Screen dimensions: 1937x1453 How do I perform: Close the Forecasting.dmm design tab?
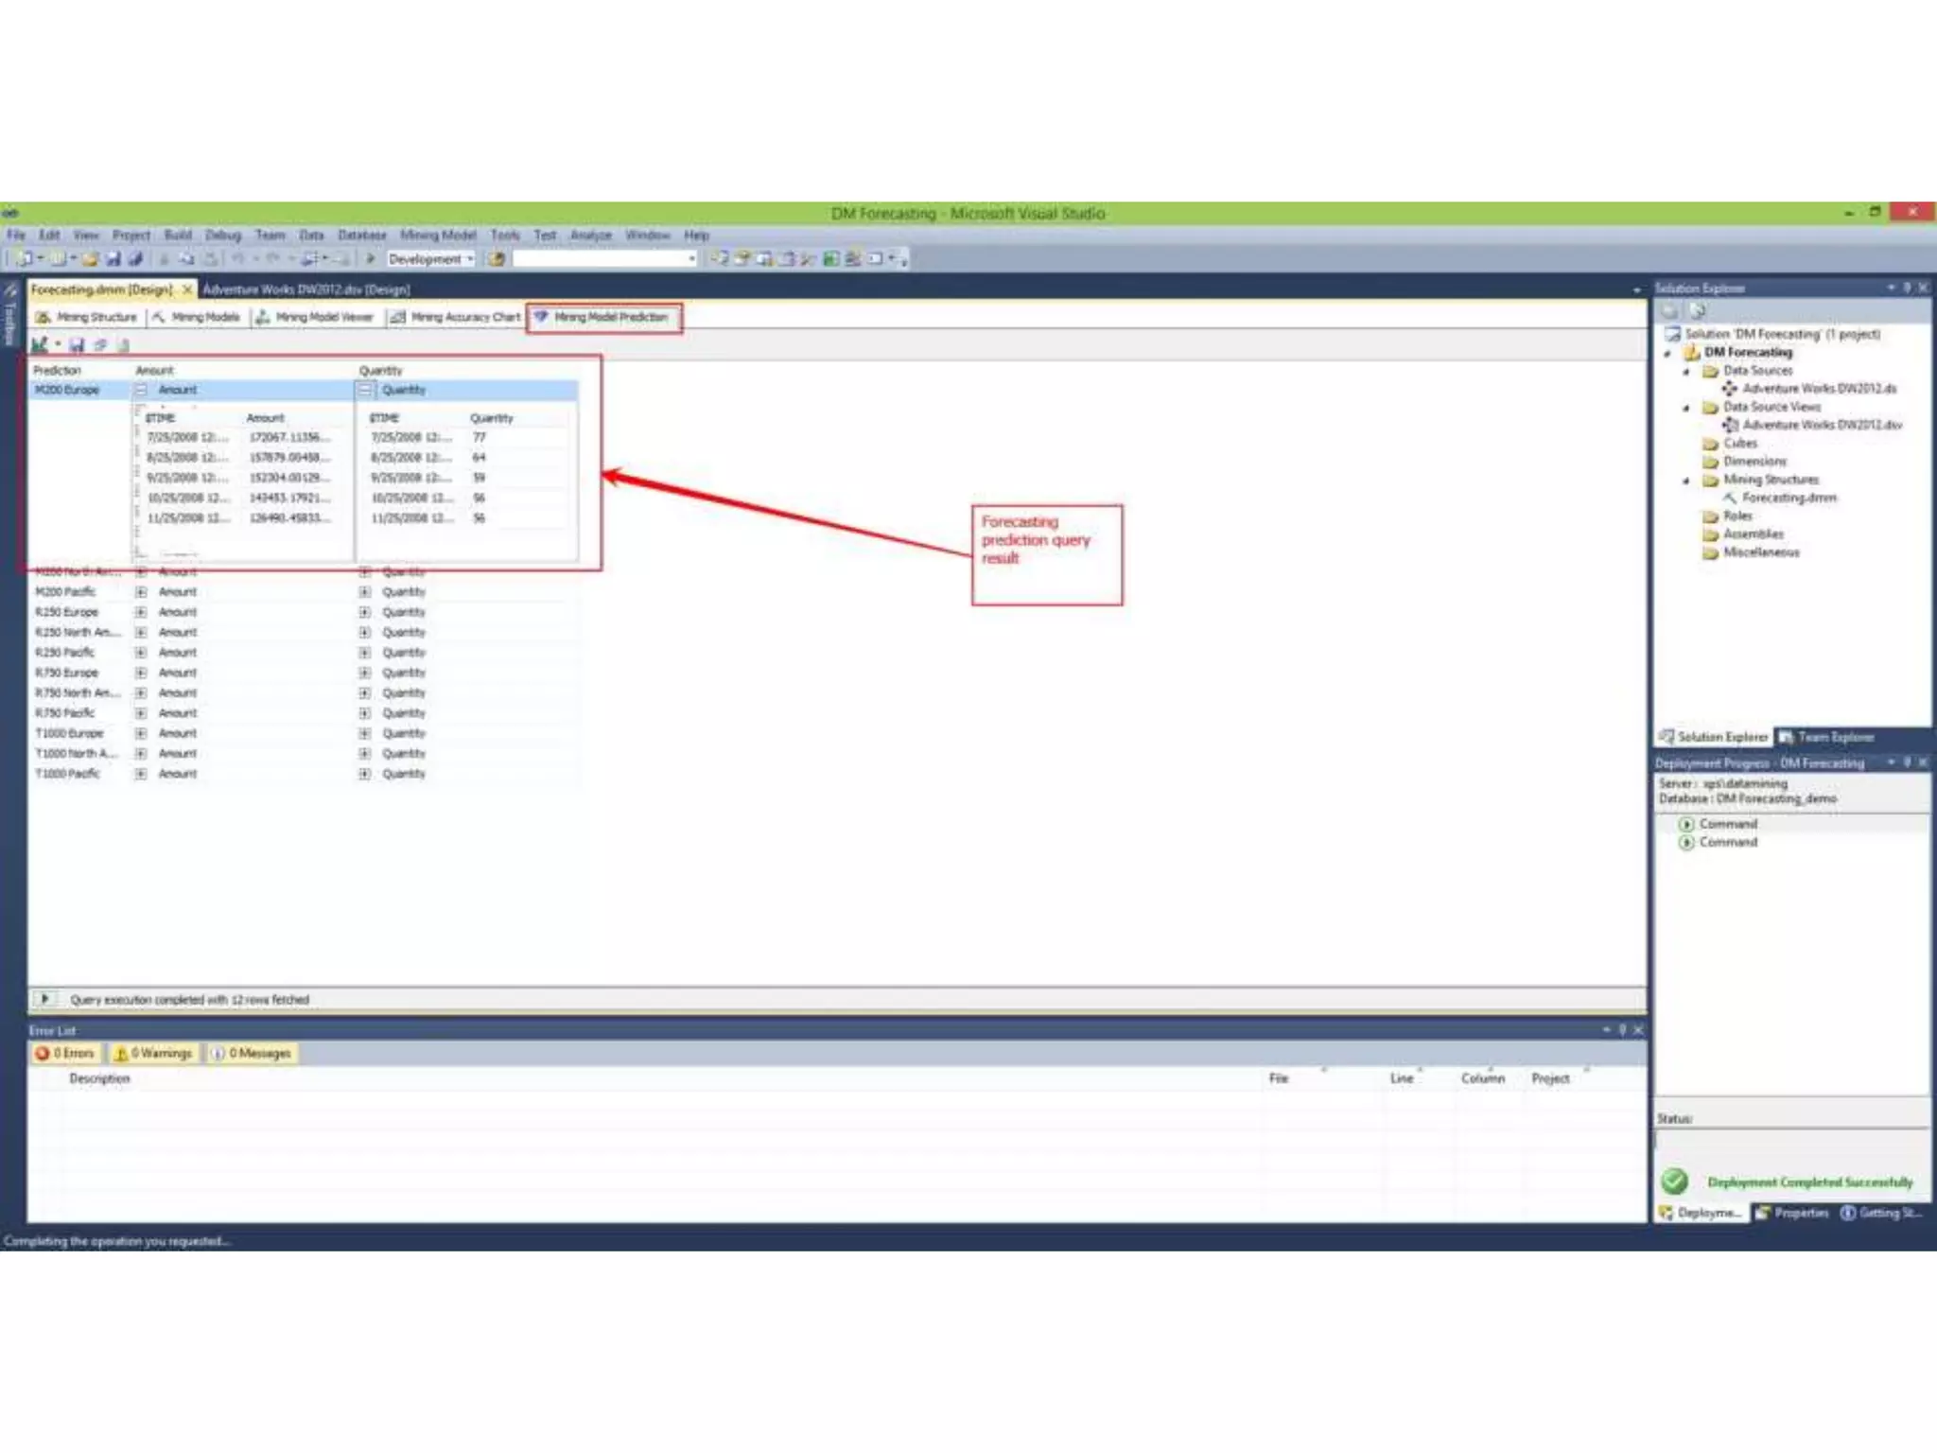187,289
